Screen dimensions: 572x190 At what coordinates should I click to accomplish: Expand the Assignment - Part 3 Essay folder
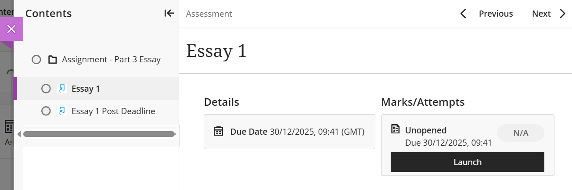click(111, 60)
